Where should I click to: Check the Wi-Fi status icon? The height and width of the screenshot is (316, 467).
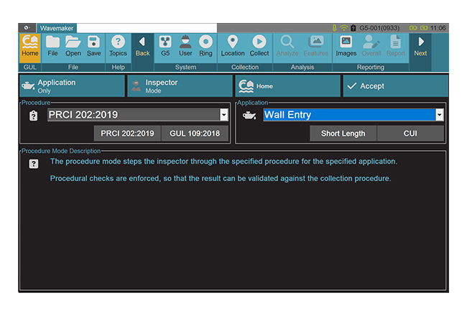click(x=343, y=28)
